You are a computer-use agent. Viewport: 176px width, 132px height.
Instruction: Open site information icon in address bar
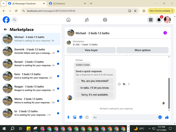click(x=24, y=11)
